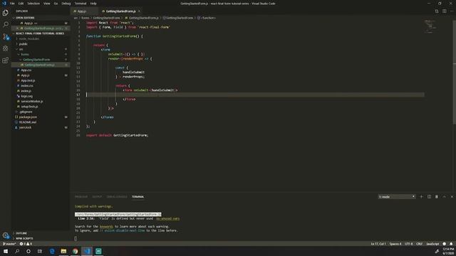Close the GettingStartedForm.js editor tab
The width and height of the screenshot is (456, 256).
(139, 11)
